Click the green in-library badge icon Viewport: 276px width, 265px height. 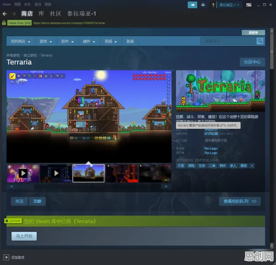(13, 221)
